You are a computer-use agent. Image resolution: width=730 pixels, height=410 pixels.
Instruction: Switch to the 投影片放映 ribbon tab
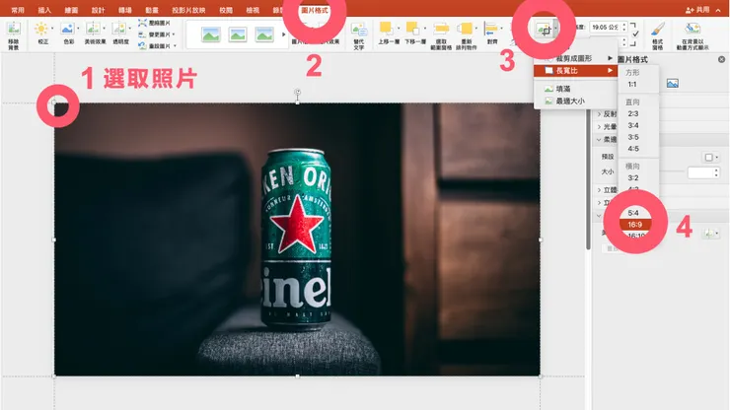(188, 10)
